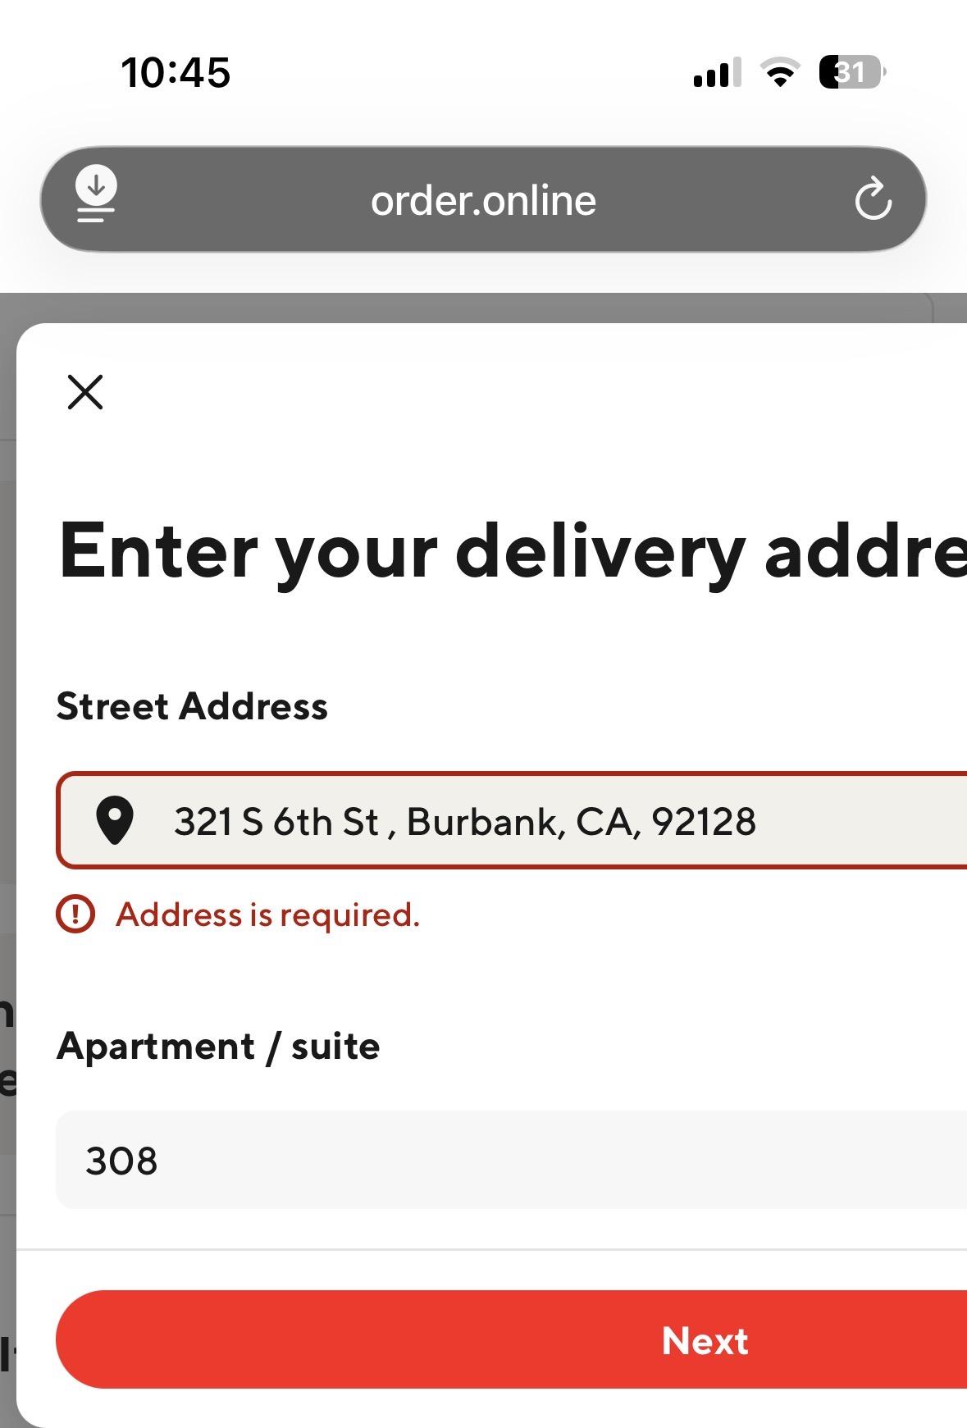Click the Street Address label
This screenshot has width=967, height=1428.
(x=192, y=706)
